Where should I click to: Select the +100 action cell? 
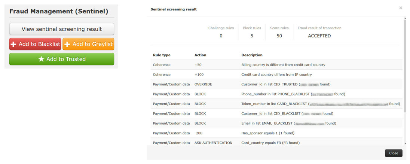click(x=199, y=75)
